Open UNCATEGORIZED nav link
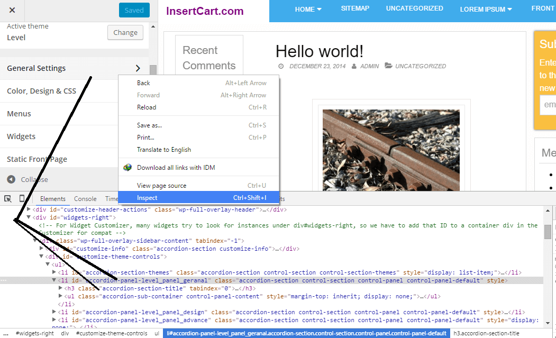 click(x=415, y=8)
